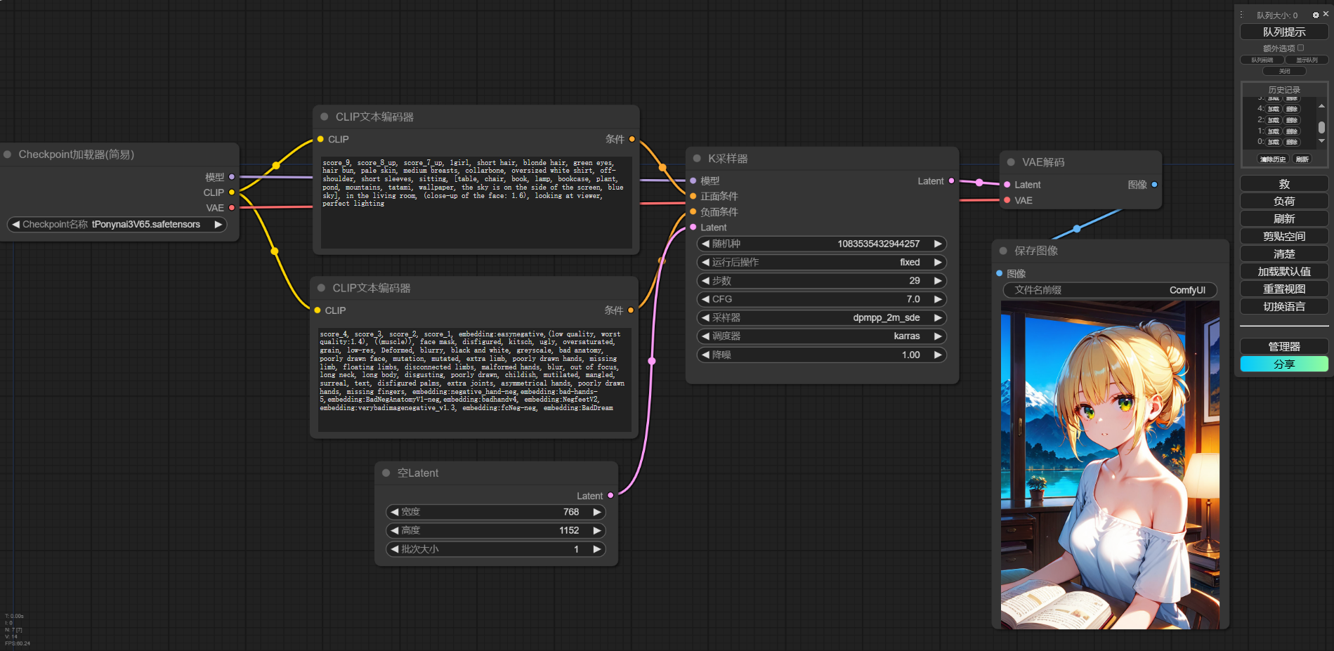This screenshot has height=651, width=1334.
Task: Collapse the CLIP文本编码器 top node via its dot
Action: 324,117
